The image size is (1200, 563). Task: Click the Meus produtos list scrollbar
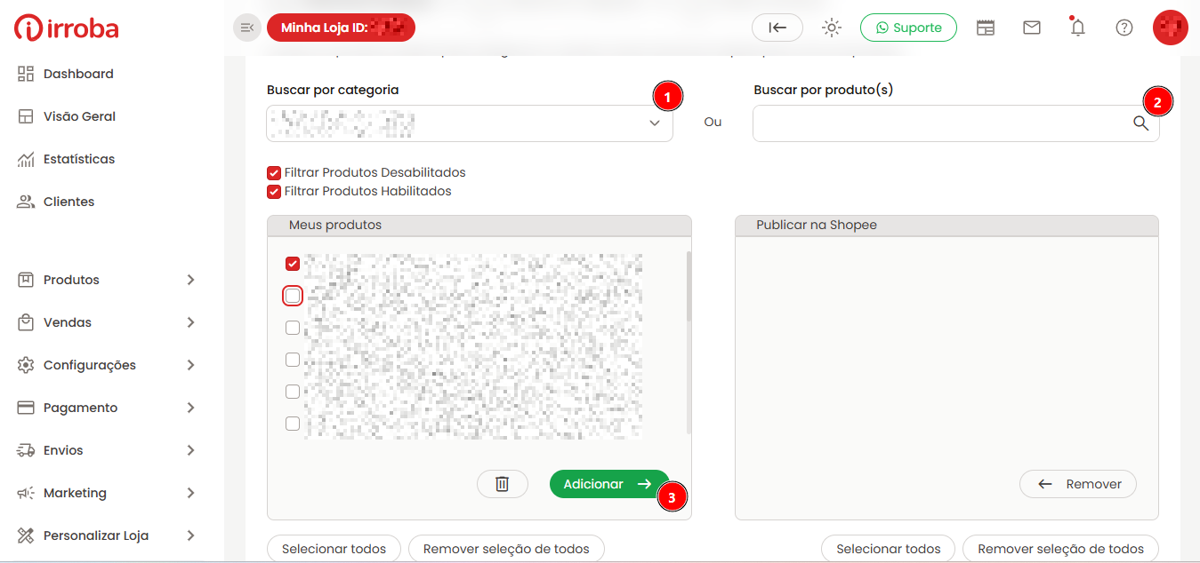[689, 286]
